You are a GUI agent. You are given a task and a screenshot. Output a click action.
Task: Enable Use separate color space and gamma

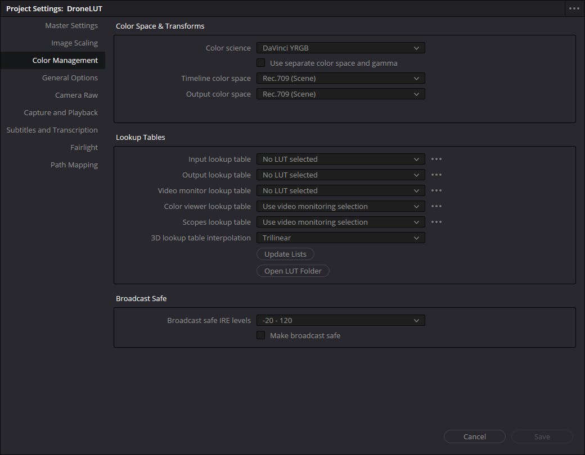point(261,63)
